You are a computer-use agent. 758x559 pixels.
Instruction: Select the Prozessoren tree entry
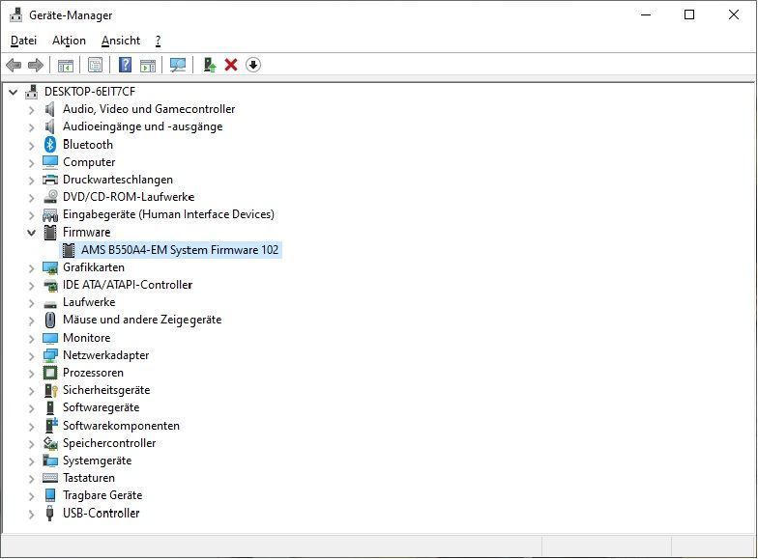click(93, 373)
